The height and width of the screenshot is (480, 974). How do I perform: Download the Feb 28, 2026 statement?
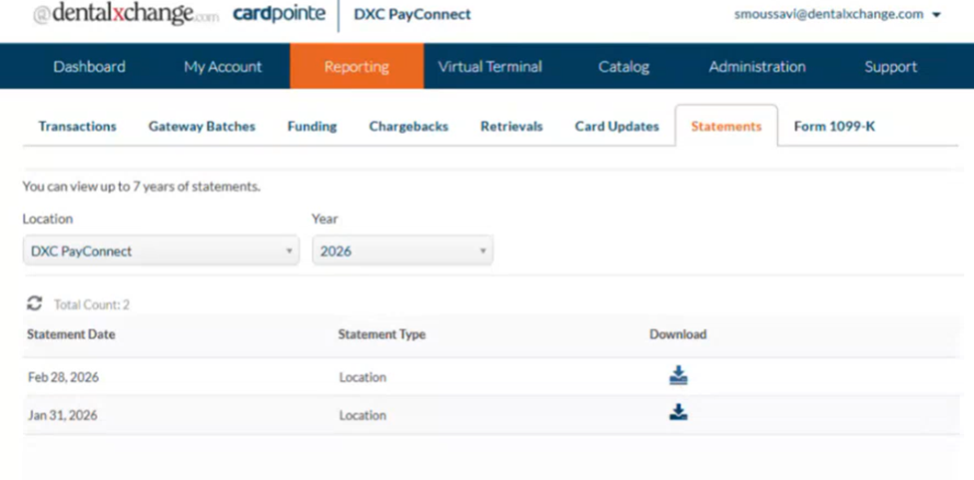[678, 376]
